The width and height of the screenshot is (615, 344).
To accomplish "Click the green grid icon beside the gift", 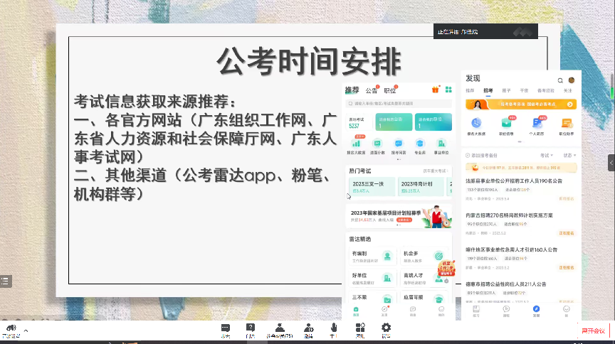I will click(x=448, y=90).
